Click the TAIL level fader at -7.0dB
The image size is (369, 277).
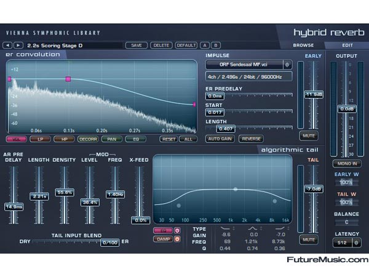pyautogui.click(x=314, y=189)
